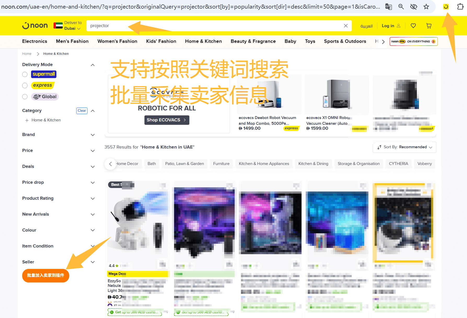Expand the Seller filter
Viewport: 467px width, 318px height.
92,262
